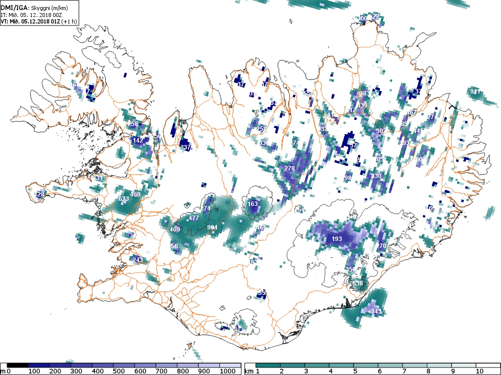Image resolution: width=501 pixels, height=375 pixels.
Task: Click the '100' label on the metre scale
Action: click(34, 371)
